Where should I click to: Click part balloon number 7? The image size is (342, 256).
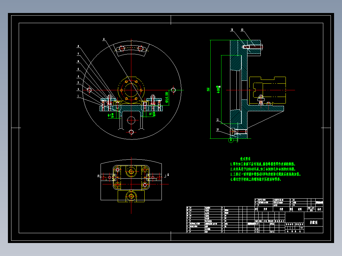click(78, 54)
